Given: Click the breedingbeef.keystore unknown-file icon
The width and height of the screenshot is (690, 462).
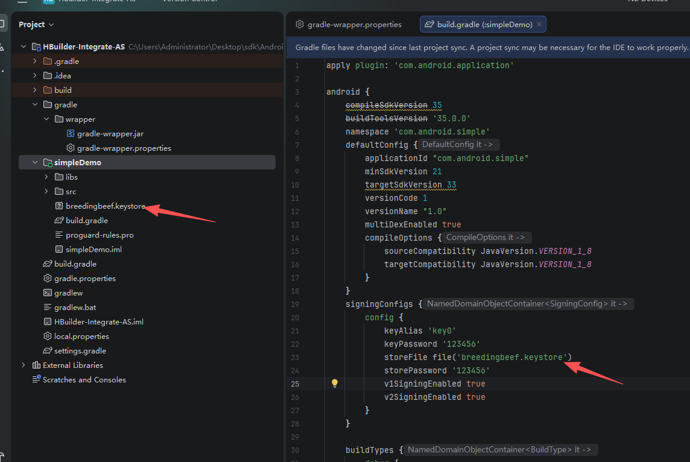Looking at the screenshot, I should click(x=59, y=206).
